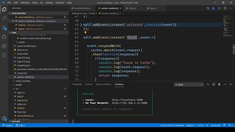Open the terminal selector dropdown 2: node
The image size is (235, 132).
(x=189, y=85)
